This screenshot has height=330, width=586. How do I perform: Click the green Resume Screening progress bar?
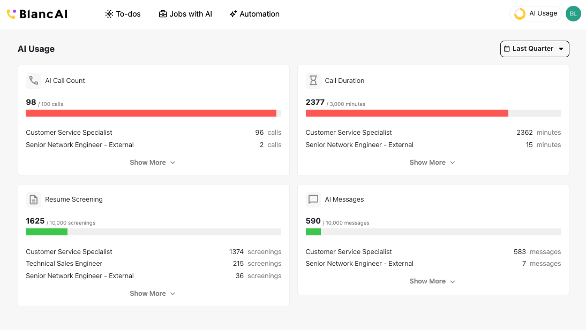pyautogui.click(x=47, y=232)
